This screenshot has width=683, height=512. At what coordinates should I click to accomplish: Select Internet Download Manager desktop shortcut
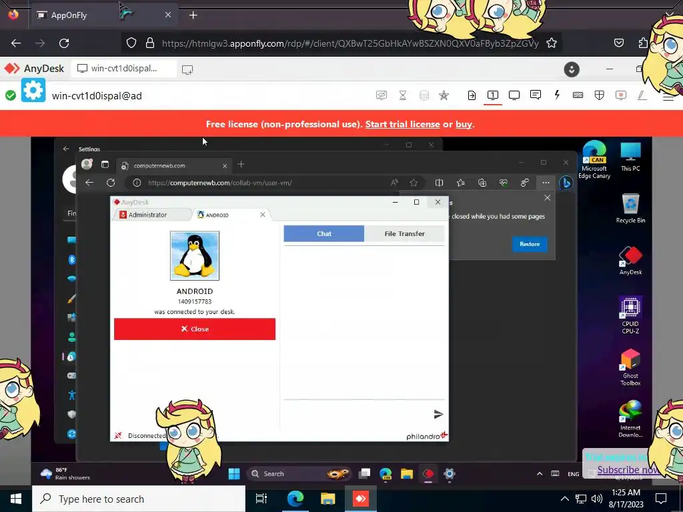pyautogui.click(x=630, y=419)
